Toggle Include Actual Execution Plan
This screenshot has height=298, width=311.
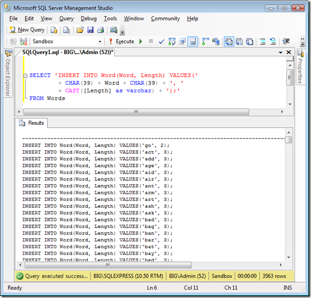[205, 41]
